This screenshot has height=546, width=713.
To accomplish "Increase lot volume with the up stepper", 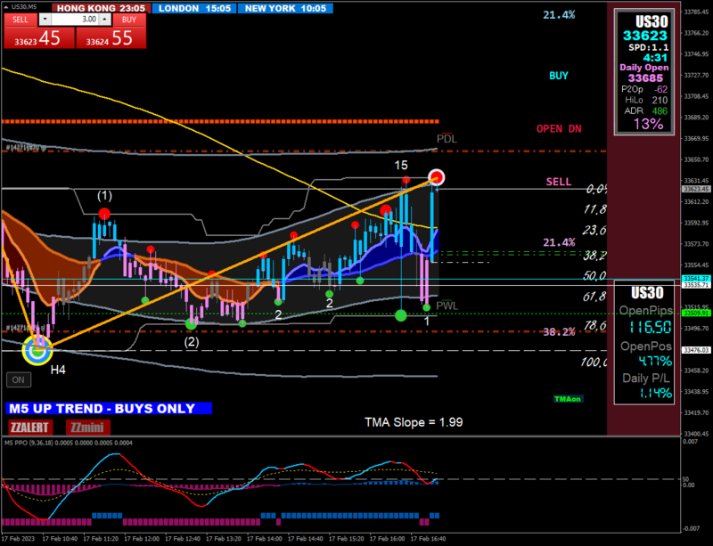I will pyautogui.click(x=105, y=19).
